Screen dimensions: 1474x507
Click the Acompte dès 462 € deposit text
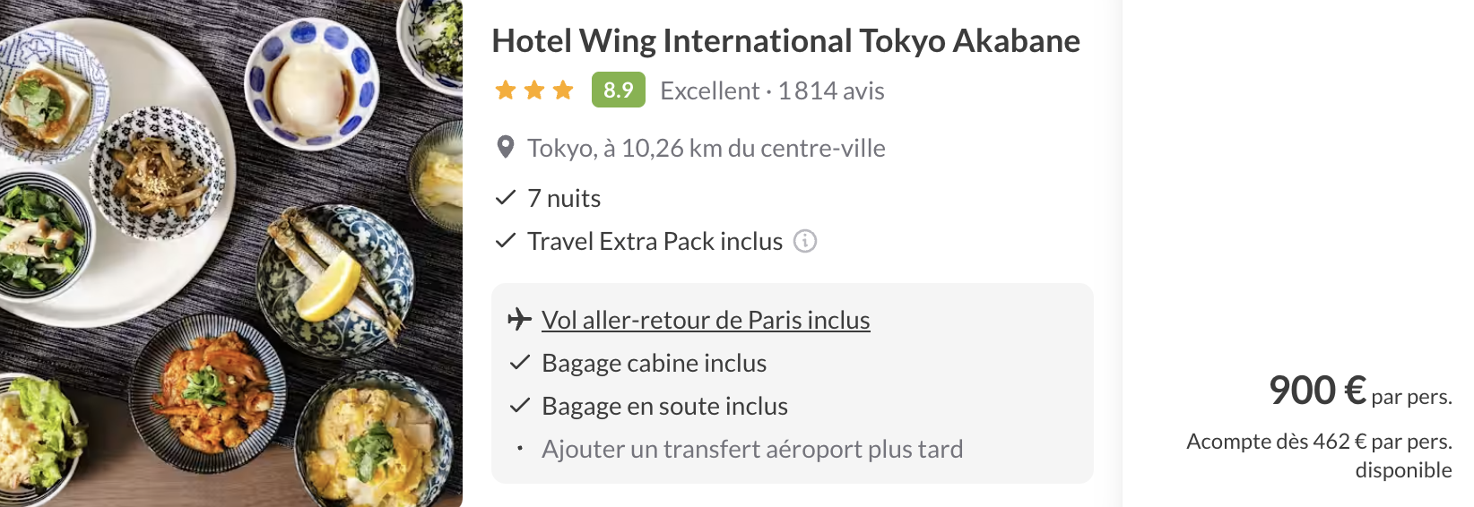[1319, 455]
